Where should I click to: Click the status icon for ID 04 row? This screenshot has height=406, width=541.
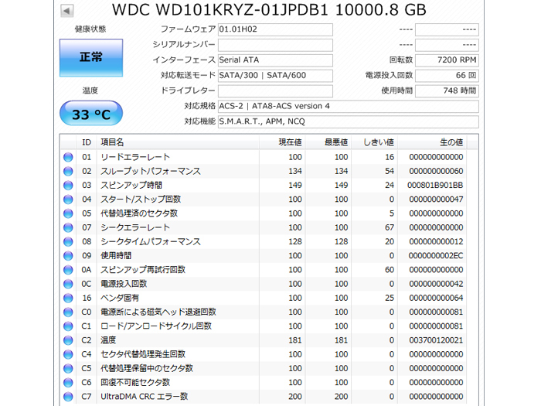click(68, 200)
